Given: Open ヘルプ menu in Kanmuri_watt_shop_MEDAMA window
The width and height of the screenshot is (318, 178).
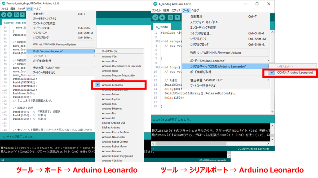Looking at the screenshot, I should pos(37,9).
